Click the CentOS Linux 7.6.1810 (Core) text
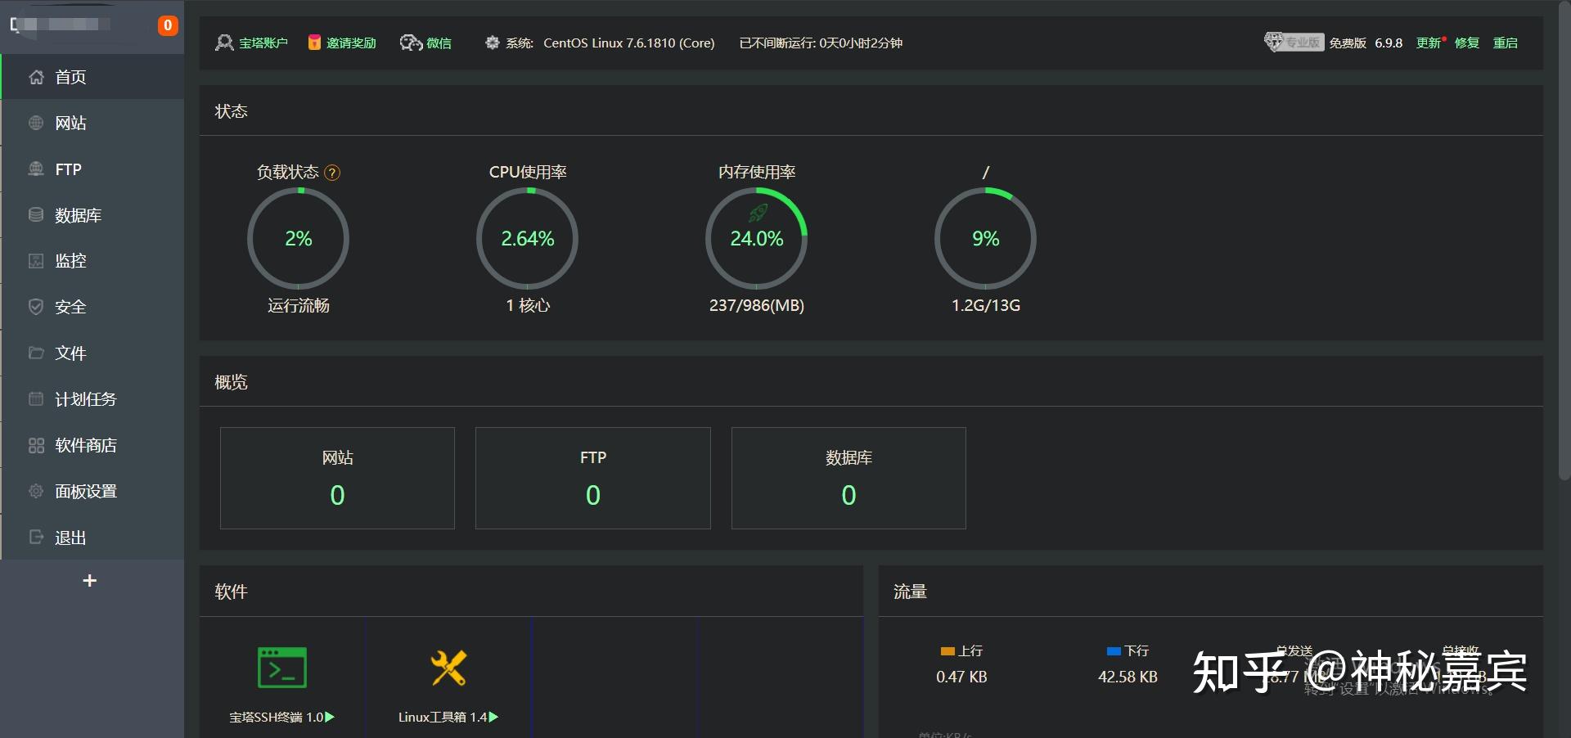Screen dimensions: 1571x738 629,43
